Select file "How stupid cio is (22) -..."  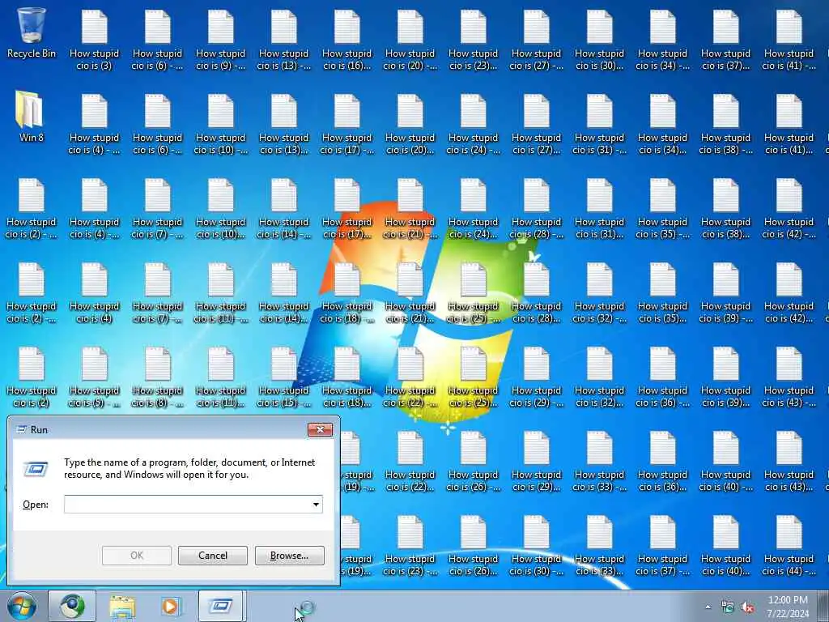410,377
